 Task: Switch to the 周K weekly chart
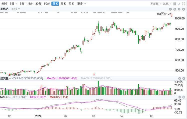63,4
